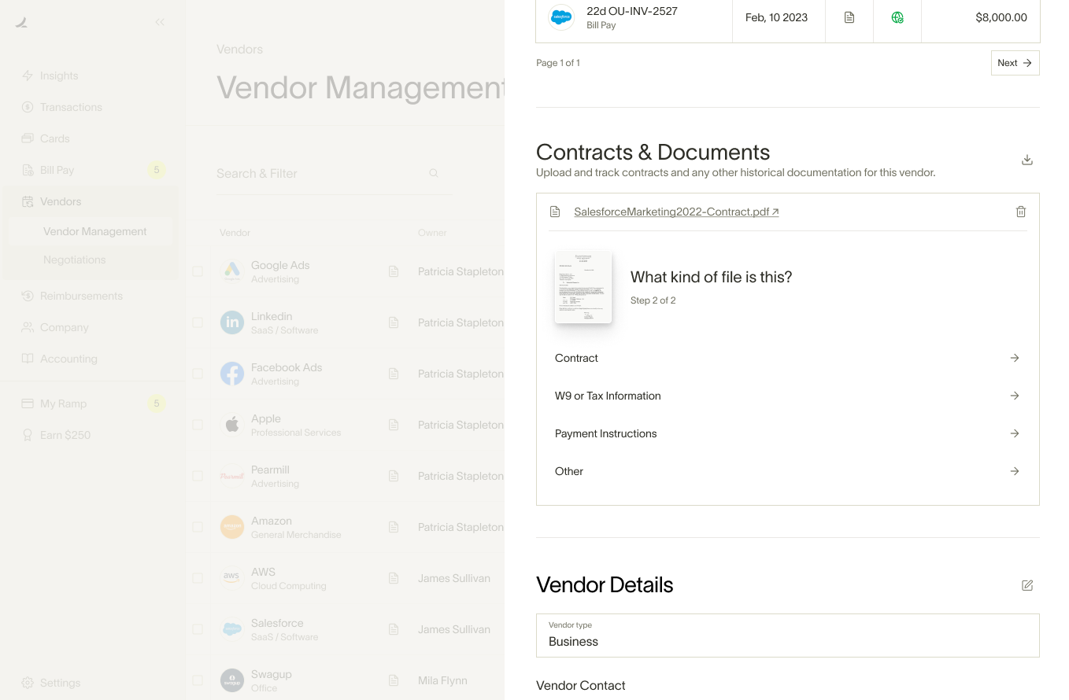Click the Search & Filter field
1069x700 pixels.
335,173
